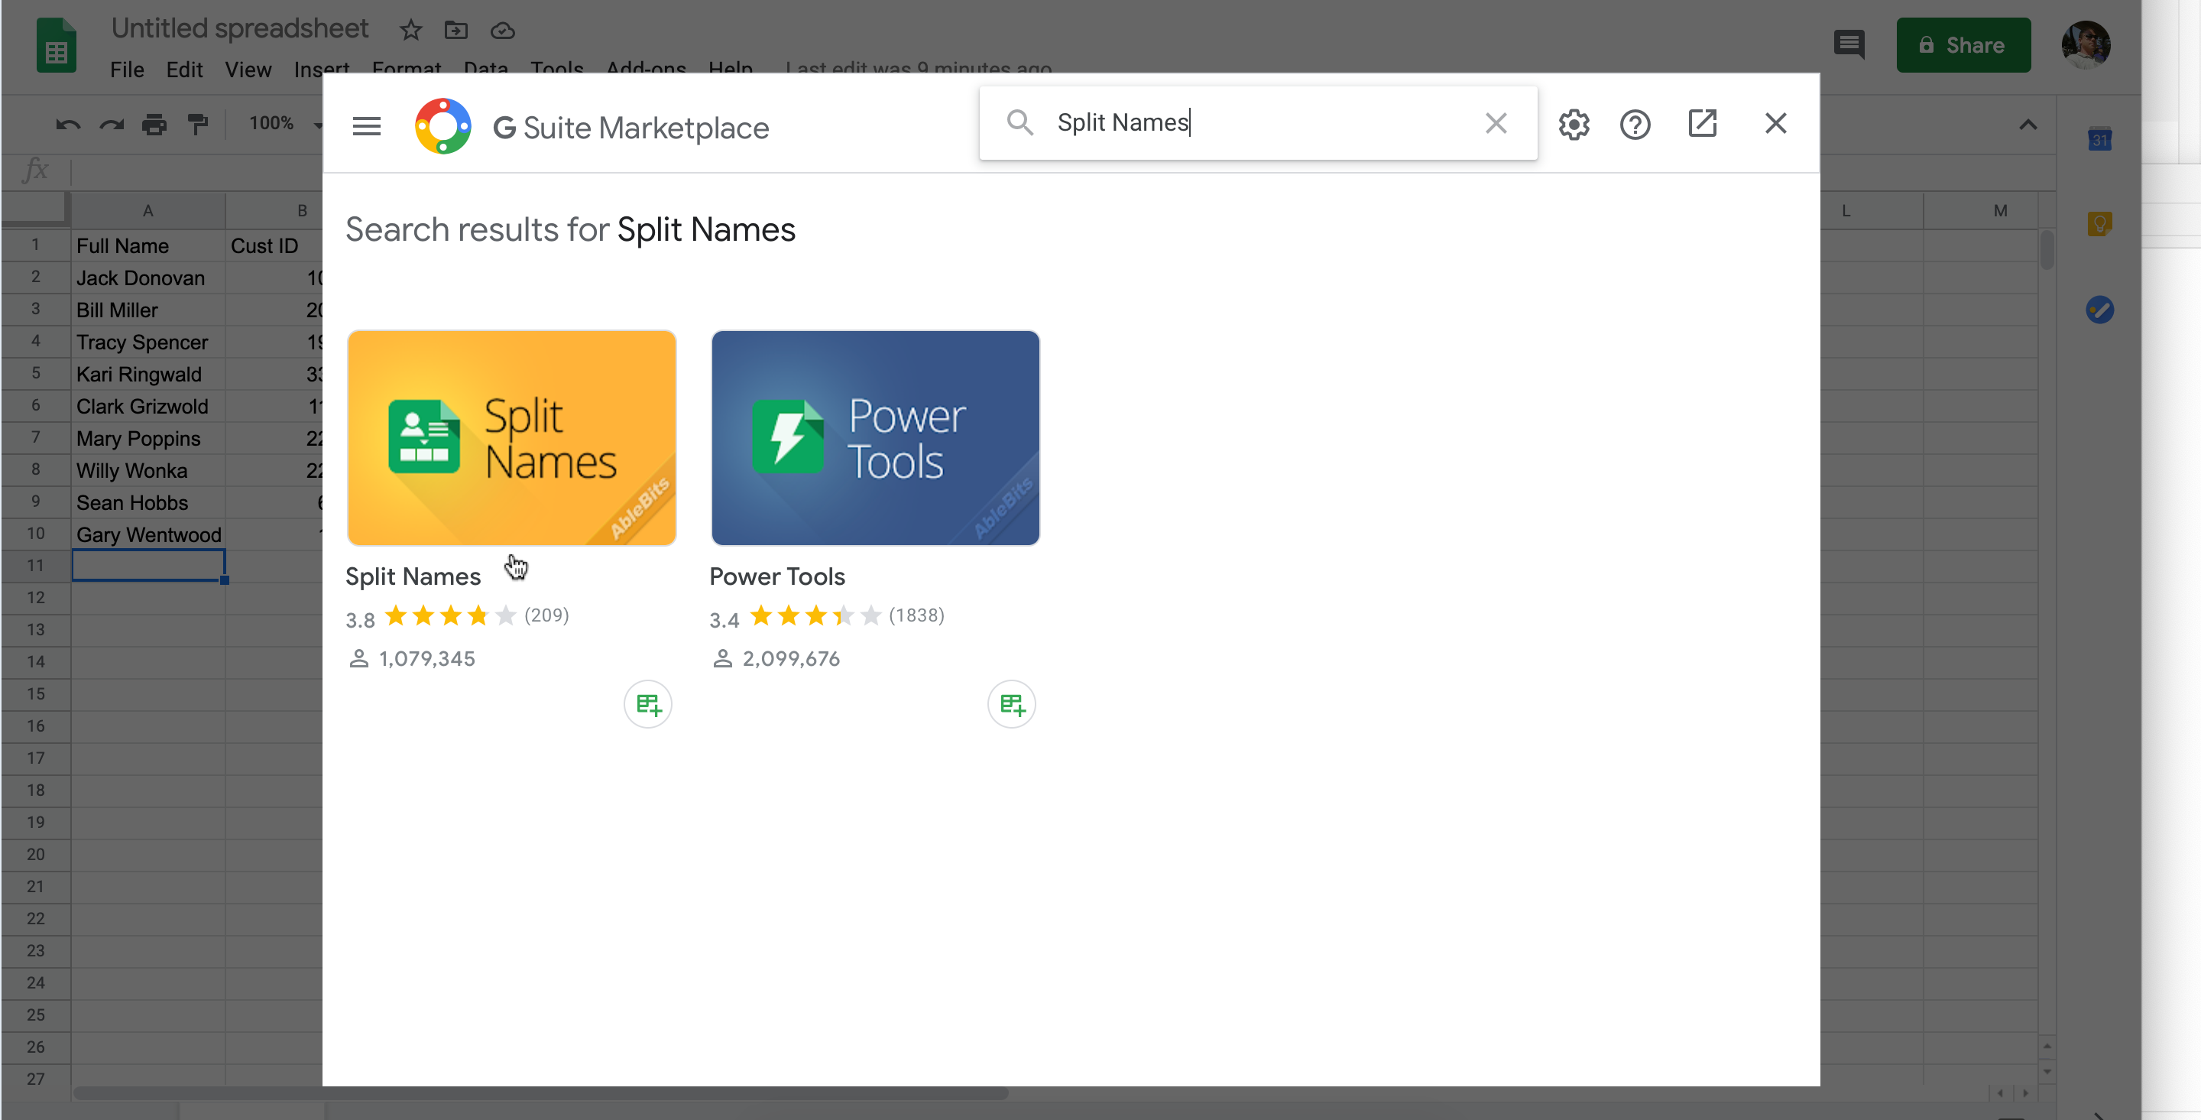Viewport: 2201px width, 1120px height.
Task: Open Marketplace in new window icon
Action: point(1701,124)
